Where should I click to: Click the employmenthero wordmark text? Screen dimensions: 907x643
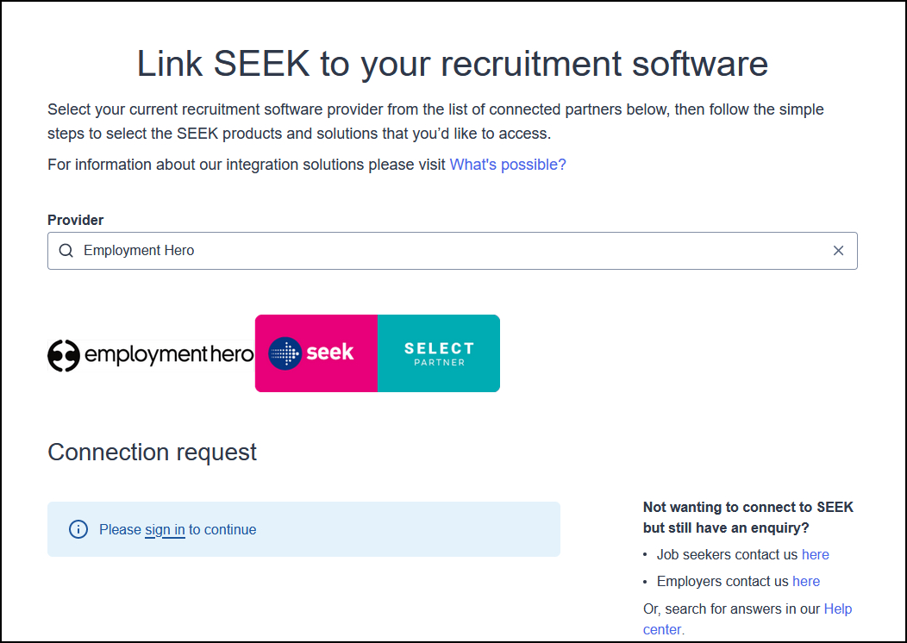pyautogui.click(x=169, y=355)
